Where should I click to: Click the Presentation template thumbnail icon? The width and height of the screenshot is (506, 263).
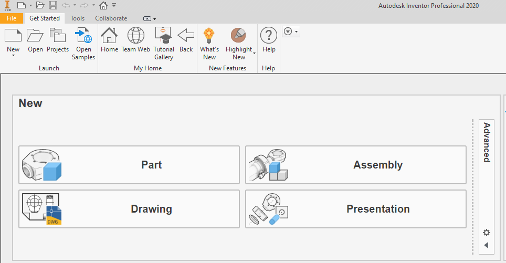click(268, 209)
